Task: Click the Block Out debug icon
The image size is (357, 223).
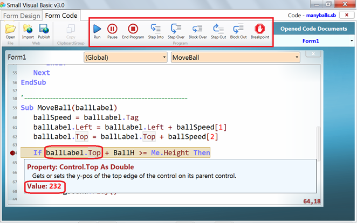Action: 238,29
